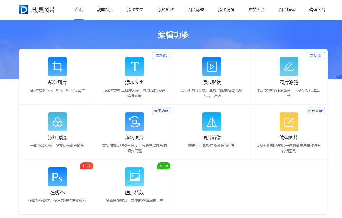Open the 旋转图片 rotate icon
342x218 pixels.
coord(134,122)
